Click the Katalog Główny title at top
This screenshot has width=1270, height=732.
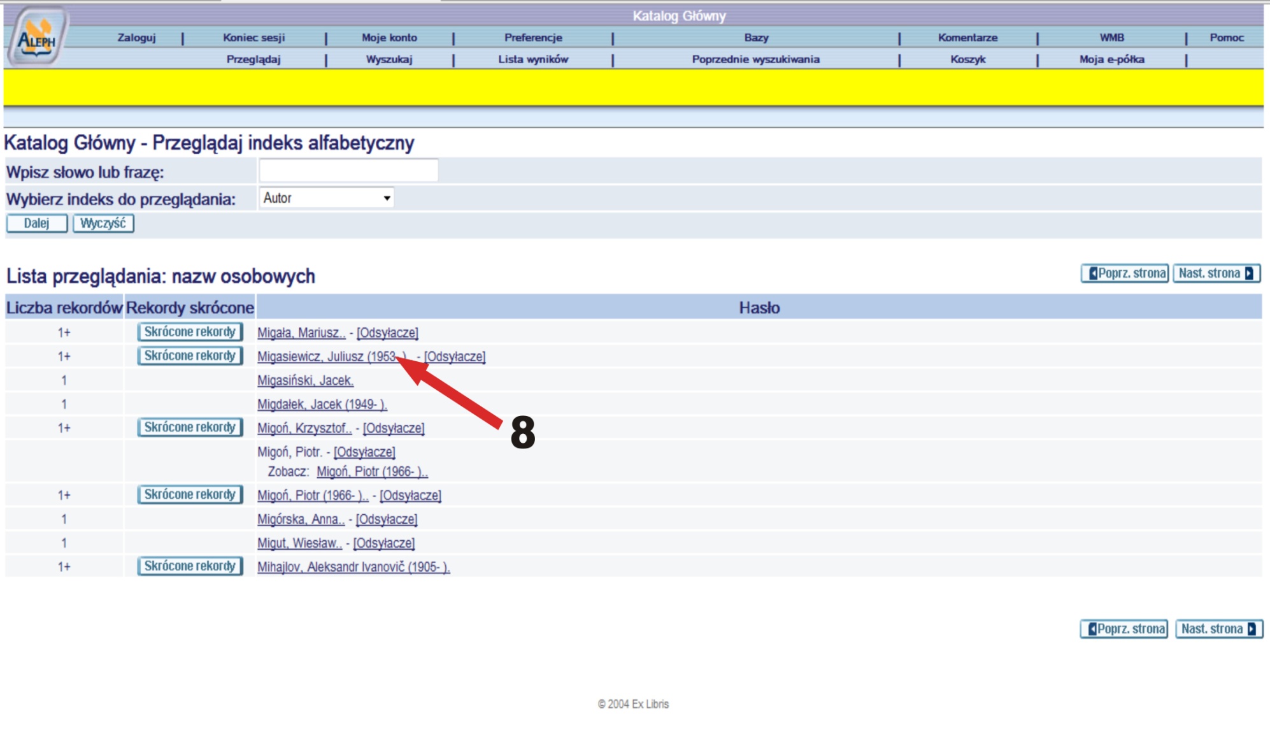click(x=679, y=16)
